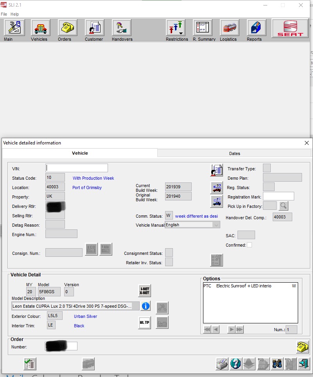Click magnifier next to Pick Up in Factory

coord(283,206)
